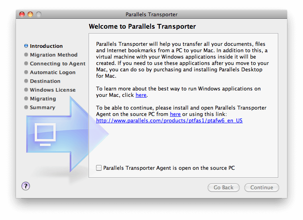Open the parallels.com ptafw6_en_US download link
The width and height of the screenshot is (303, 220).
(x=169, y=120)
